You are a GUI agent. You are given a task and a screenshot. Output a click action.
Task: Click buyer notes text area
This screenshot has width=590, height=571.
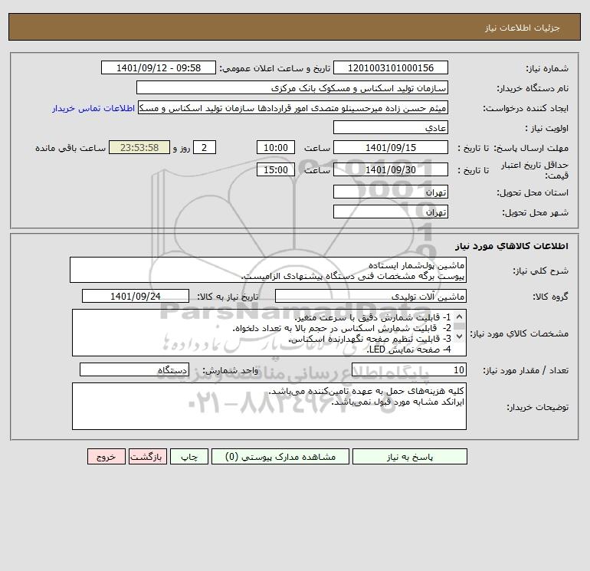pos(269,406)
